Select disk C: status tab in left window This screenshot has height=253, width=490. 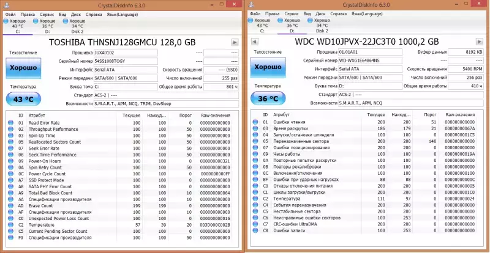[x=18, y=26]
